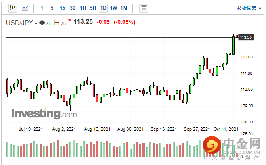Click the Aug 16, 2021 date label
266x165 pixels.
click(x=97, y=129)
